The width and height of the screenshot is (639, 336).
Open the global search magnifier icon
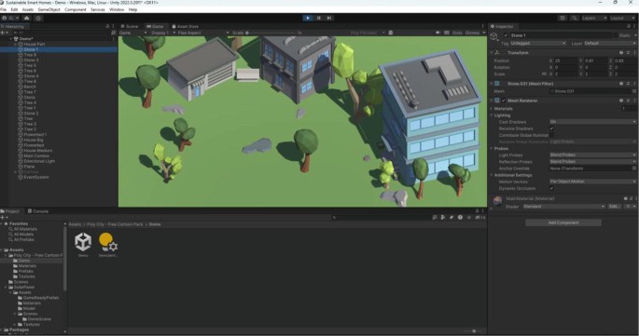pyautogui.click(x=574, y=18)
